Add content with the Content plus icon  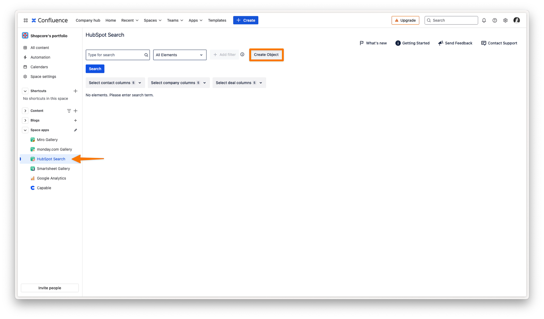[x=75, y=111]
